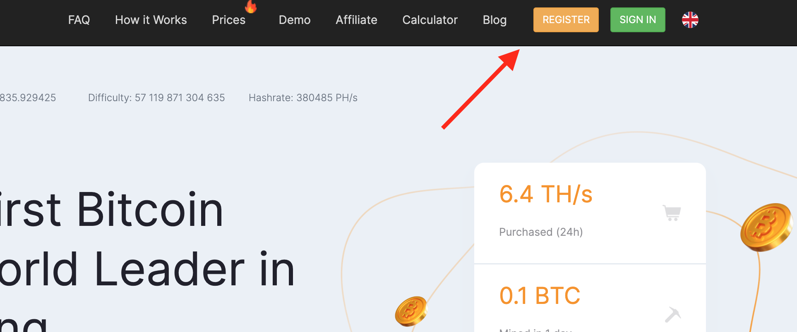Select the Demo nav link

point(295,20)
